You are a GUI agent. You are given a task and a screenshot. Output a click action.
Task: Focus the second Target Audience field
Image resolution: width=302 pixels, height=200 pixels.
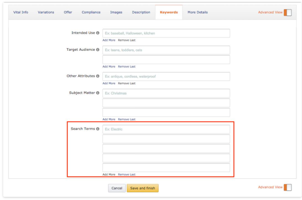(166, 59)
